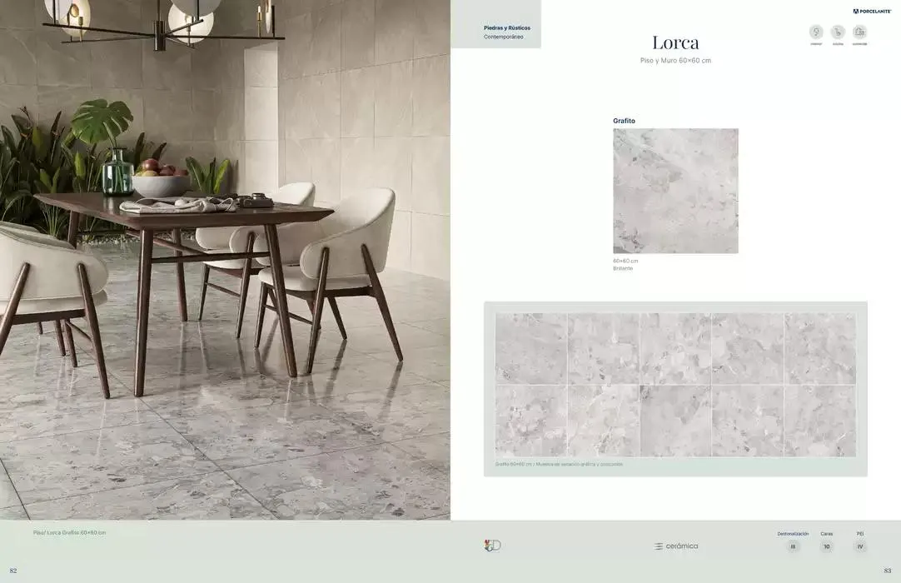This screenshot has width=901, height=583.
Task: Click the cerámica logo in footer
Action: point(676,546)
